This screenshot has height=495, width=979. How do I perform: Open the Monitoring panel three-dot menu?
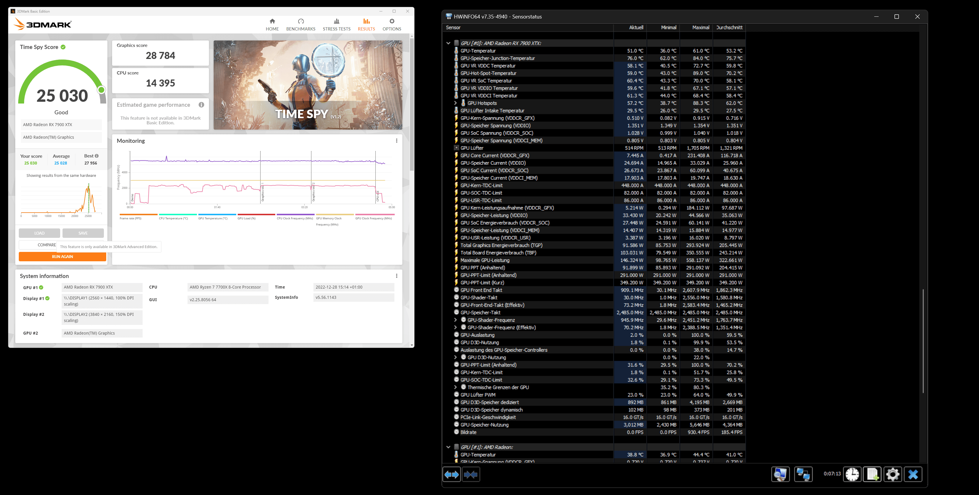click(396, 140)
